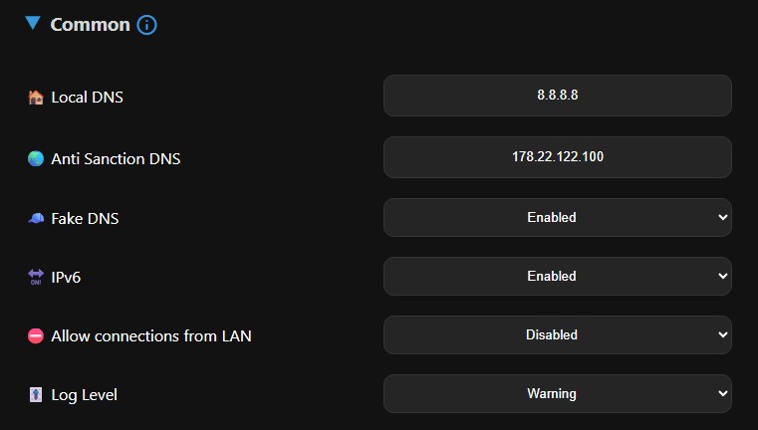The height and width of the screenshot is (430, 758).
Task: Open the Fake DNS dropdown
Action: (x=557, y=217)
